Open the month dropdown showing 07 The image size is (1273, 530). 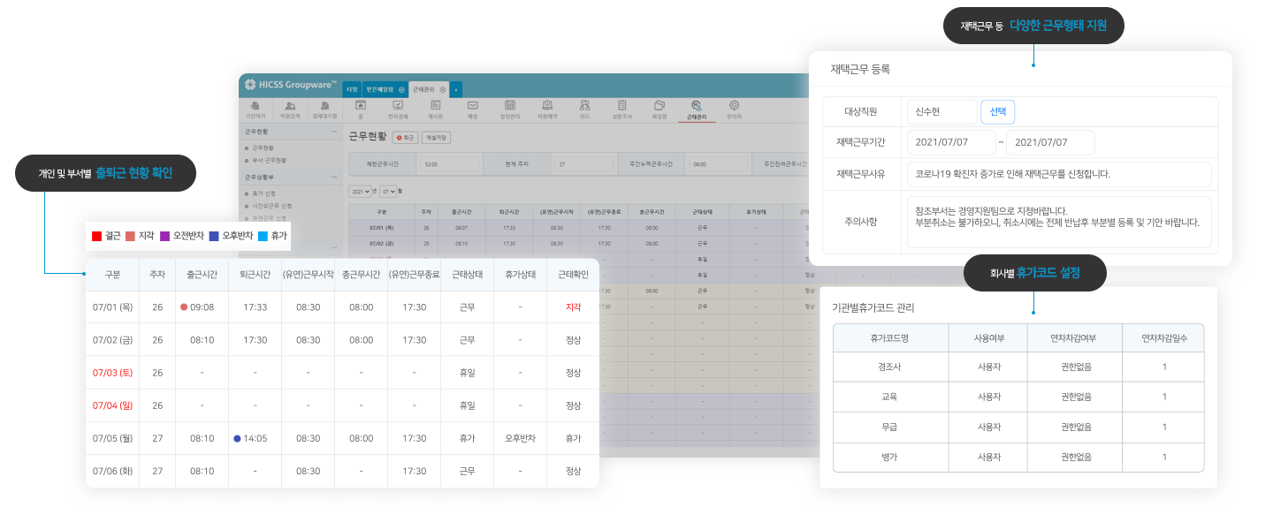point(388,191)
